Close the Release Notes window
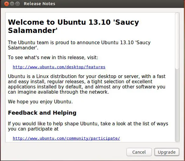This screenshot has width=185, height=161. [x=6, y=4]
